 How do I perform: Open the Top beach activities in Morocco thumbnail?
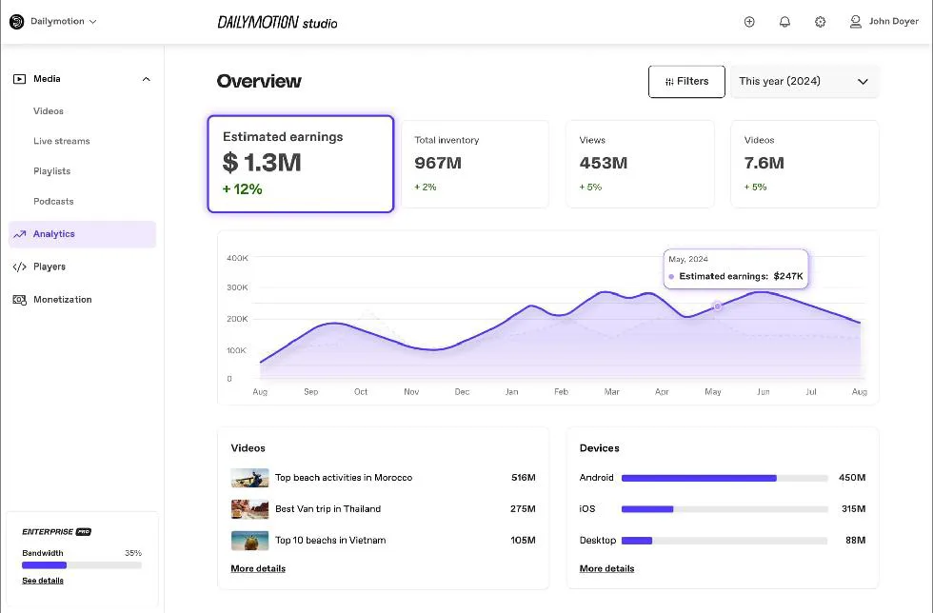[249, 478]
